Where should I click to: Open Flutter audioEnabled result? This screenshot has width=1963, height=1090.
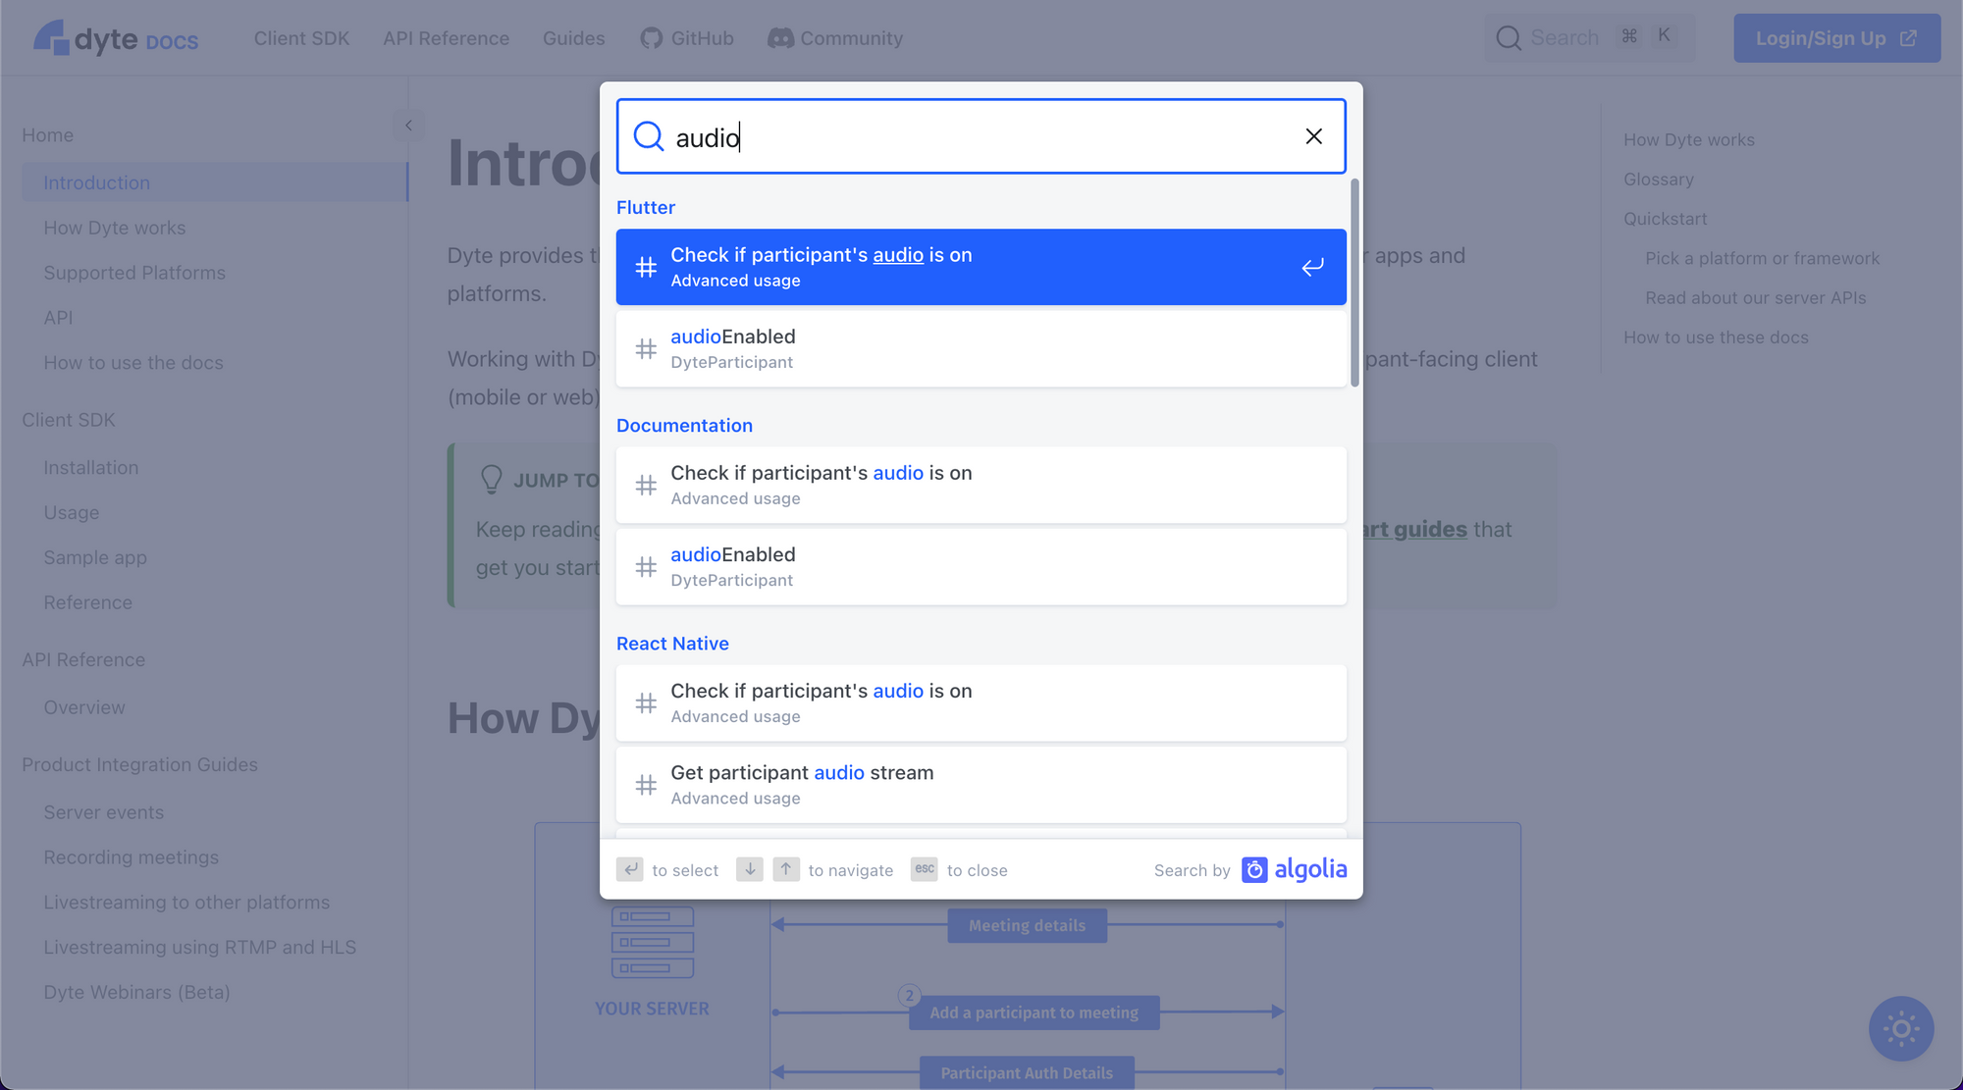coord(981,349)
